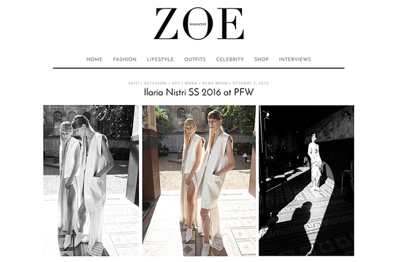Image resolution: width=395 pixels, height=262 pixels.
Task: View the dark statue shadow photo
Action: [x=306, y=180]
